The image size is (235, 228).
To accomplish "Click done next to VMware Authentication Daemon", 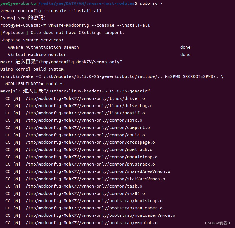I will click(x=185, y=47).
